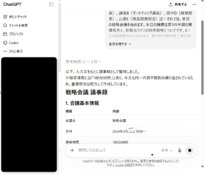
Task: Click the chat scrollbar thumb
Action: pyautogui.click(x=202, y=58)
